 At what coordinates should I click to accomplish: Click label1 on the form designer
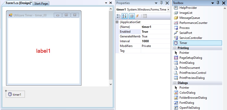pyautogui.click(x=43, y=51)
